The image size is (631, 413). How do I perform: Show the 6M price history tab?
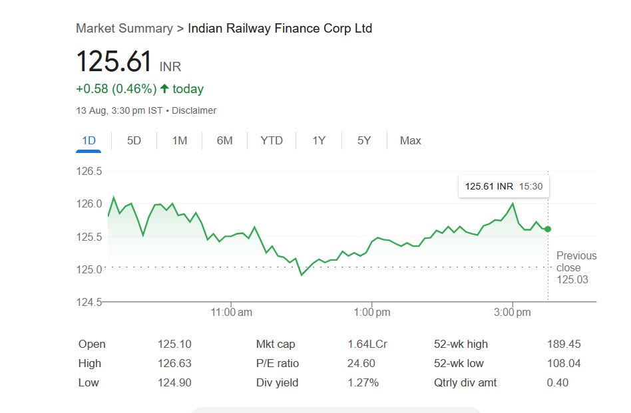pyautogui.click(x=224, y=140)
